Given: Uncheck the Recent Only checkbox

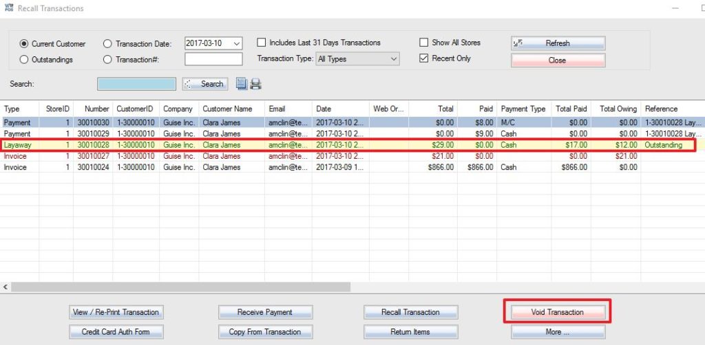Looking at the screenshot, I should tap(424, 58).
